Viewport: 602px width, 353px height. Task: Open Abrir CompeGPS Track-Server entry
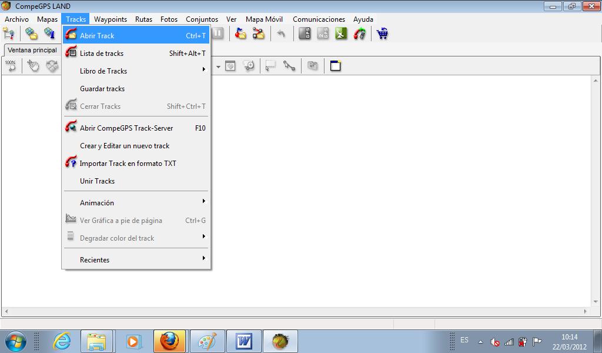(136, 128)
